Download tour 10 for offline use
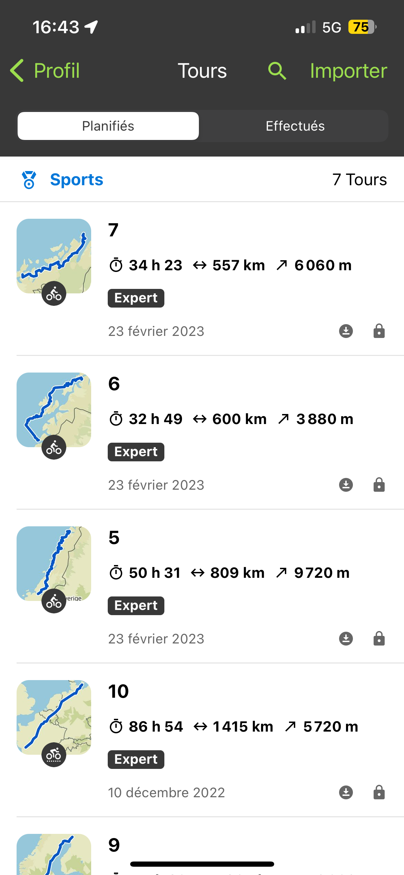The image size is (404, 875). 346,792
